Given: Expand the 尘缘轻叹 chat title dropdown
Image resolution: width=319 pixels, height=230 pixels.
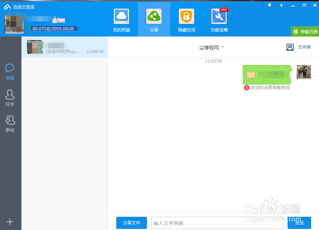Looking at the screenshot, I should [x=222, y=47].
